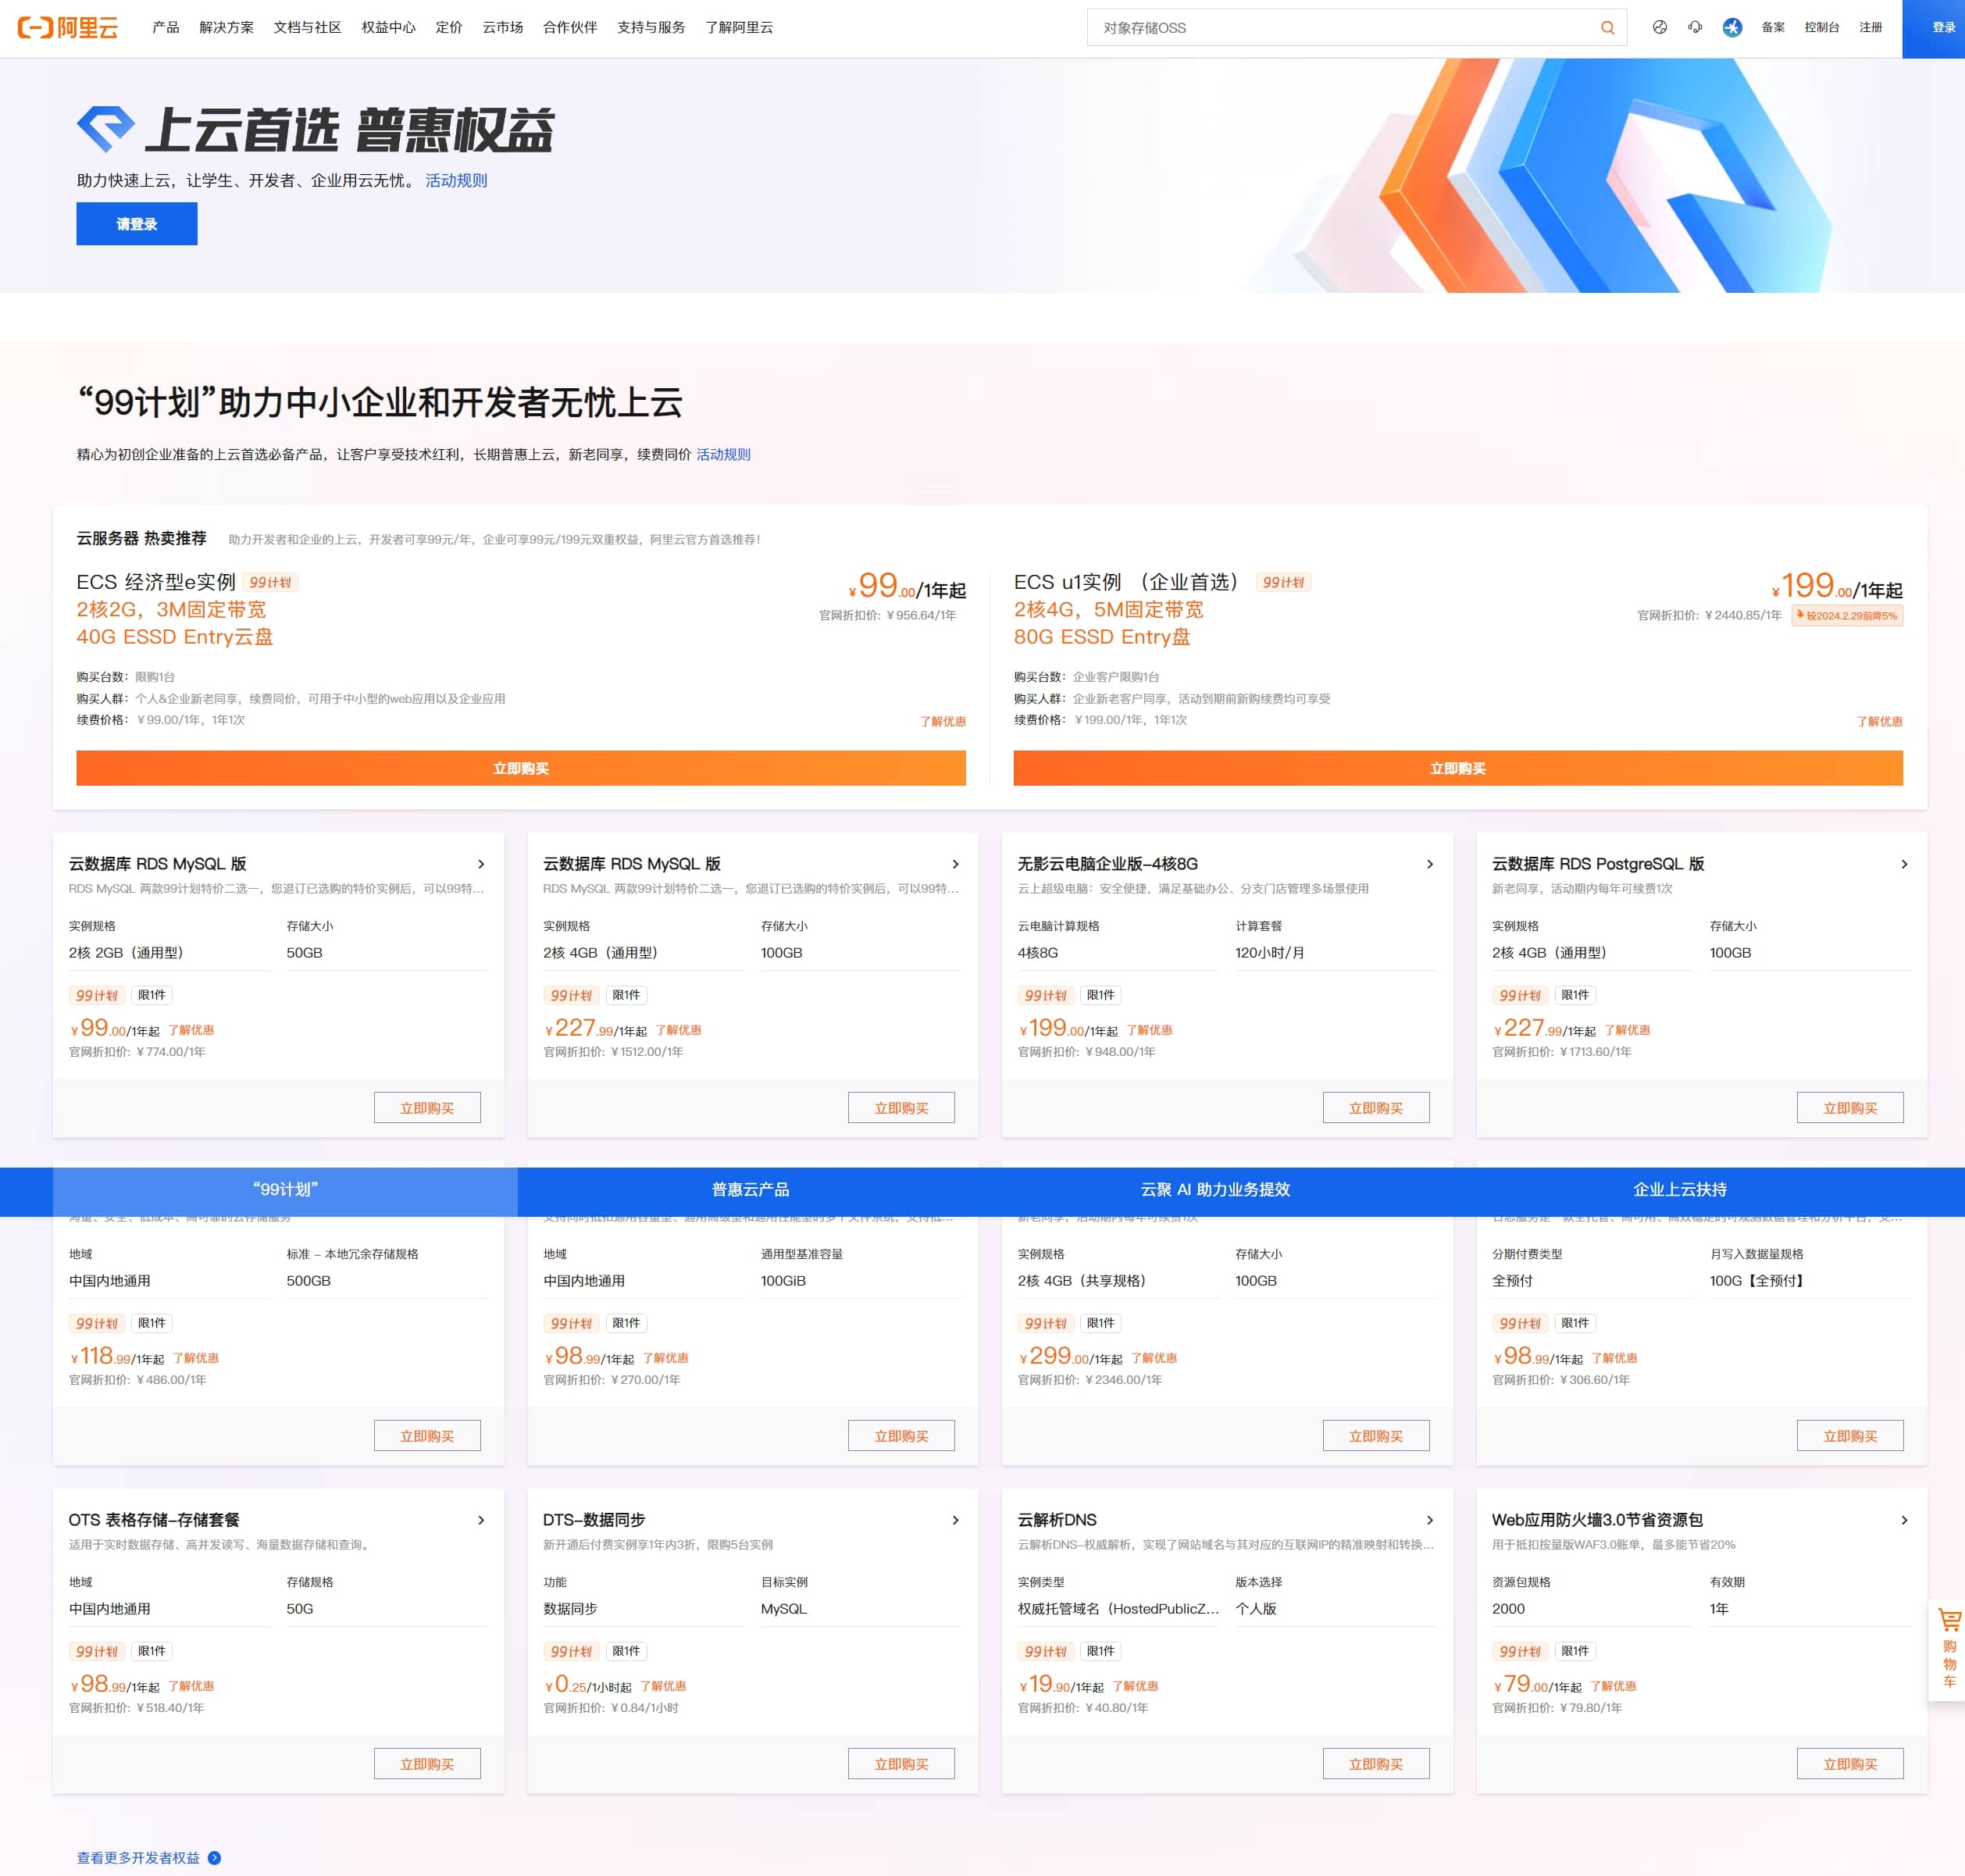
Task: Expand the DTS-数据同步 card arrow
Action: pos(955,1520)
